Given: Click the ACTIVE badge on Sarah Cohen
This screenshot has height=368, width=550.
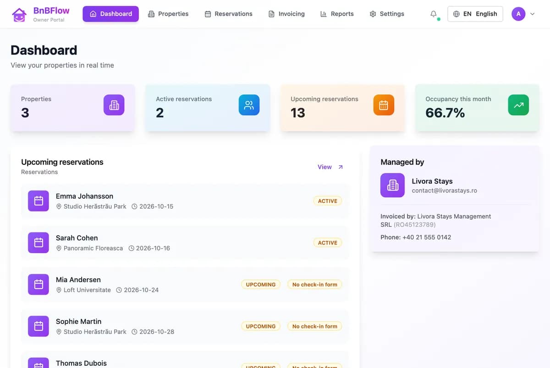Looking at the screenshot, I should [328, 243].
